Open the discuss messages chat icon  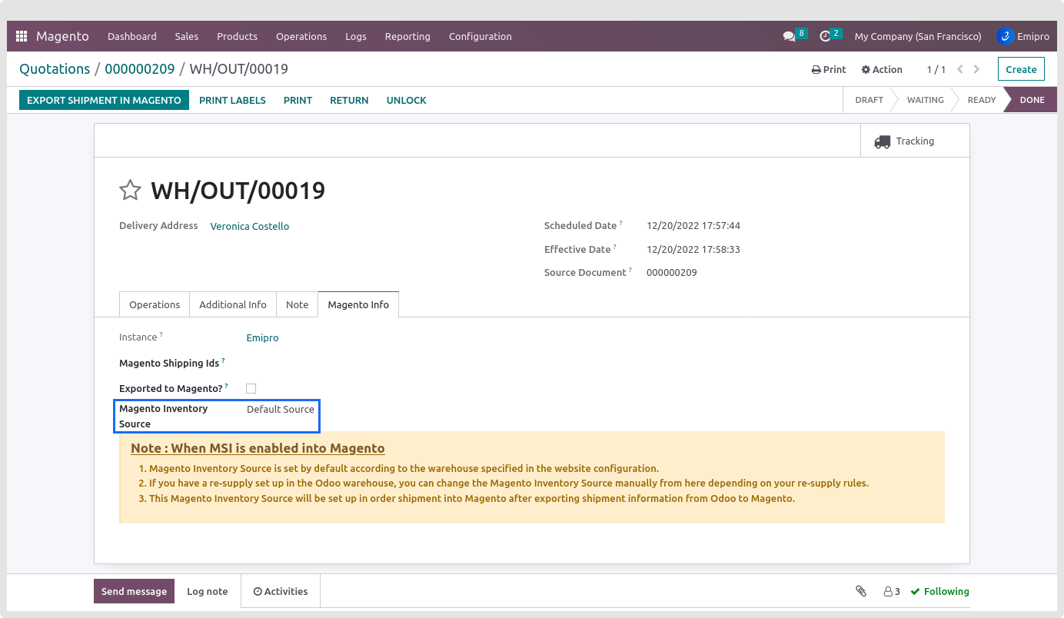point(789,36)
